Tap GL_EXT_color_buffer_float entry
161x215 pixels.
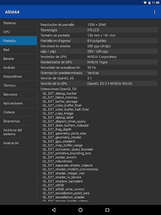(62, 105)
